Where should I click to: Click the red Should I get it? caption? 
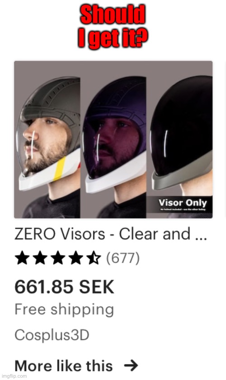tap(113, 26)
